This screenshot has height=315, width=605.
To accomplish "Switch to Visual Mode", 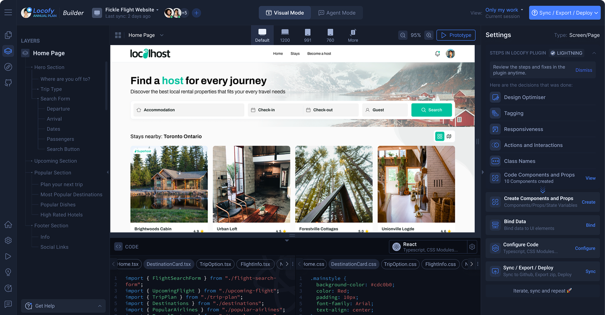I will (285, 13).
